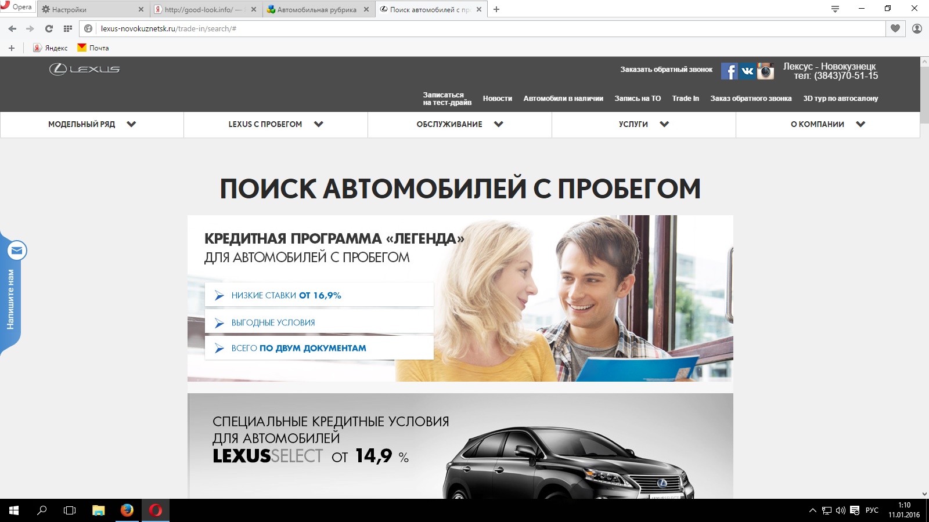Open Автомобили в наличии link
Screen dimensions: 929x522
(x=563, y=99)
